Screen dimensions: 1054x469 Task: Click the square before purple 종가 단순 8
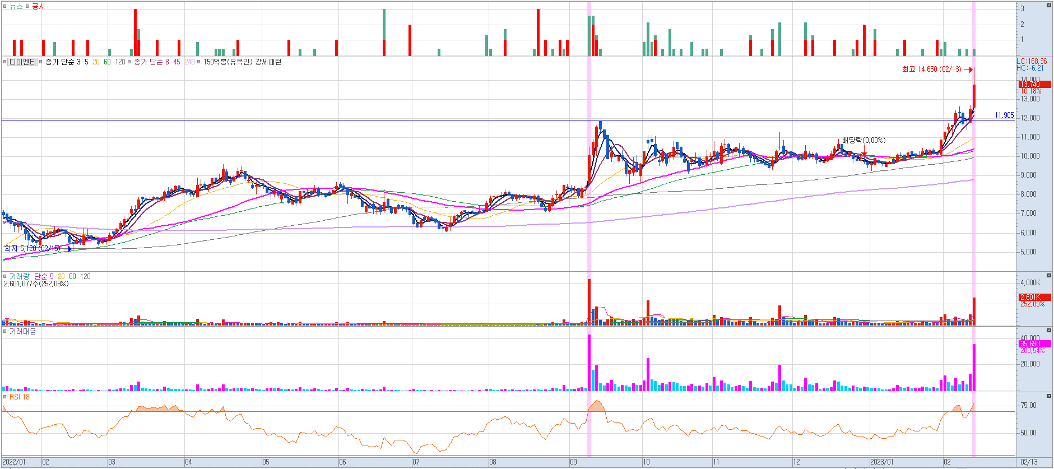(129, 62)
